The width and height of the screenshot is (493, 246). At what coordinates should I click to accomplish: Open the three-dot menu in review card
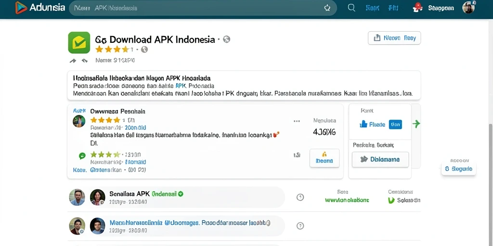point(297,121)
